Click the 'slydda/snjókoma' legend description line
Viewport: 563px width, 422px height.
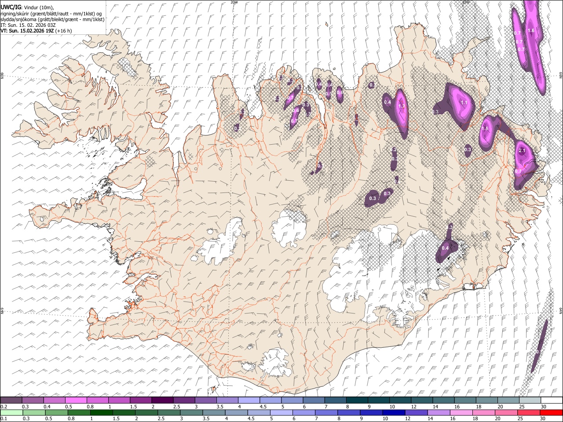coord(52,19)
